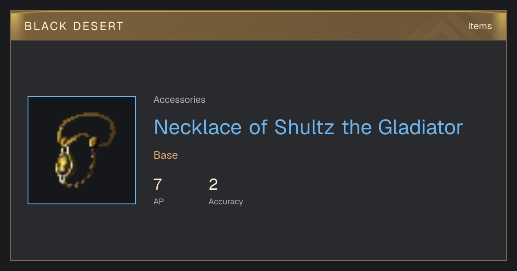Viewport: 517px width, 271px height.
Task: Select the Base enhancement label
Action: 166,155
